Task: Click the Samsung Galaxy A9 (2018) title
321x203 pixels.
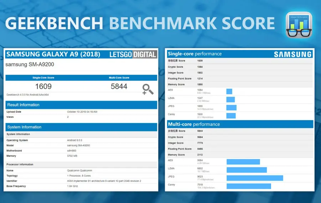Action: (x=53, y=54)
